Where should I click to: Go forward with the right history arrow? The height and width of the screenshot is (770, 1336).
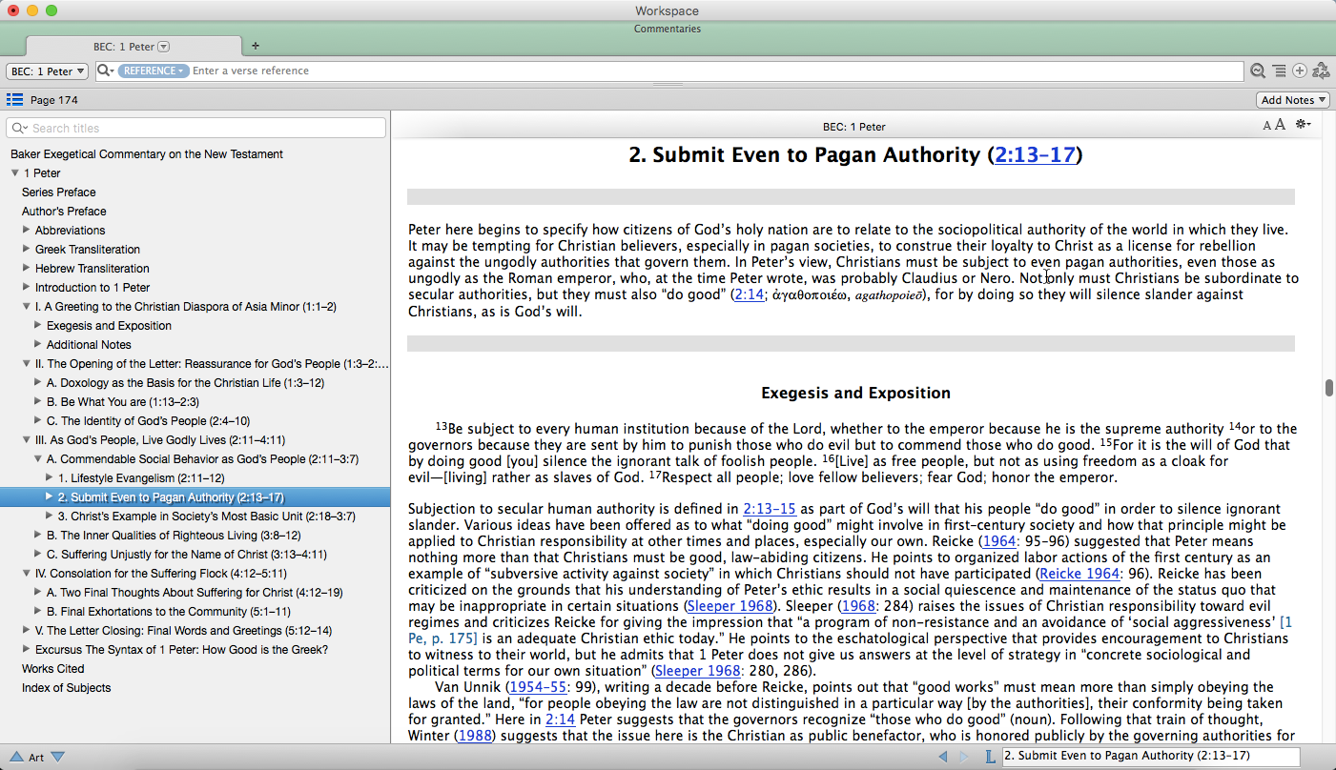(x=964, y=757)
